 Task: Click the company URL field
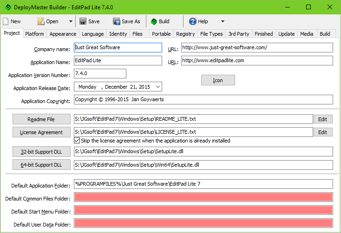pyautogui.click(x=257, y=48)
